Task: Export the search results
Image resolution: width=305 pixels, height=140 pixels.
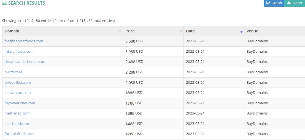Action: [x=295, y=3]
